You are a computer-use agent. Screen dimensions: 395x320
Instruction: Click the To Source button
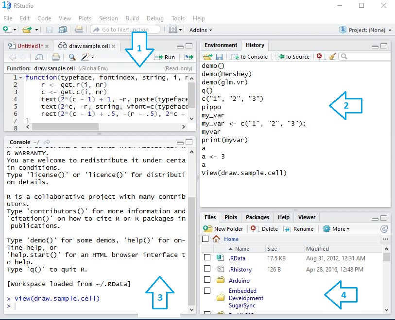tap(292, 57)
